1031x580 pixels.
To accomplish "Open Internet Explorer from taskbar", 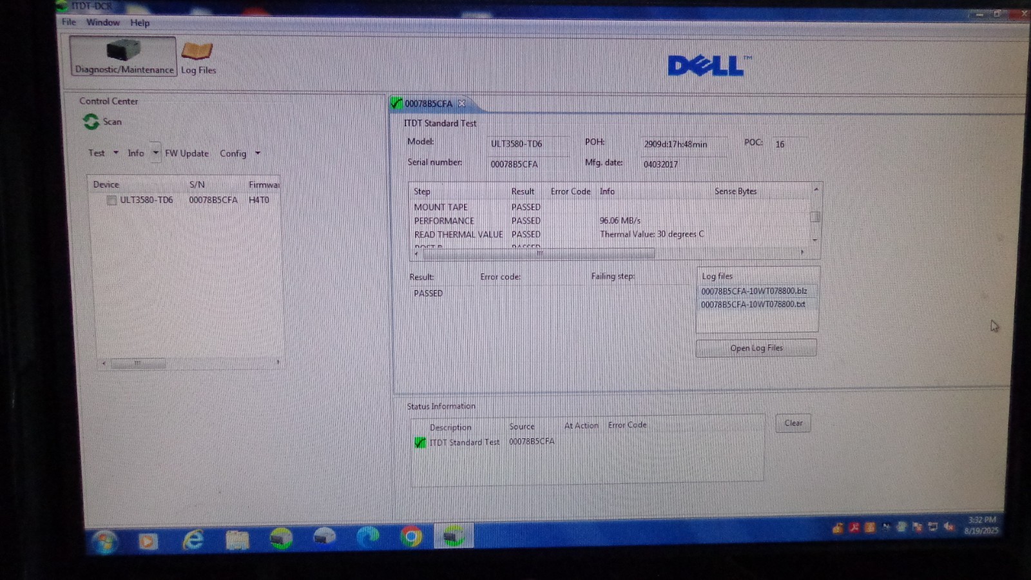I will coord(193,539).
